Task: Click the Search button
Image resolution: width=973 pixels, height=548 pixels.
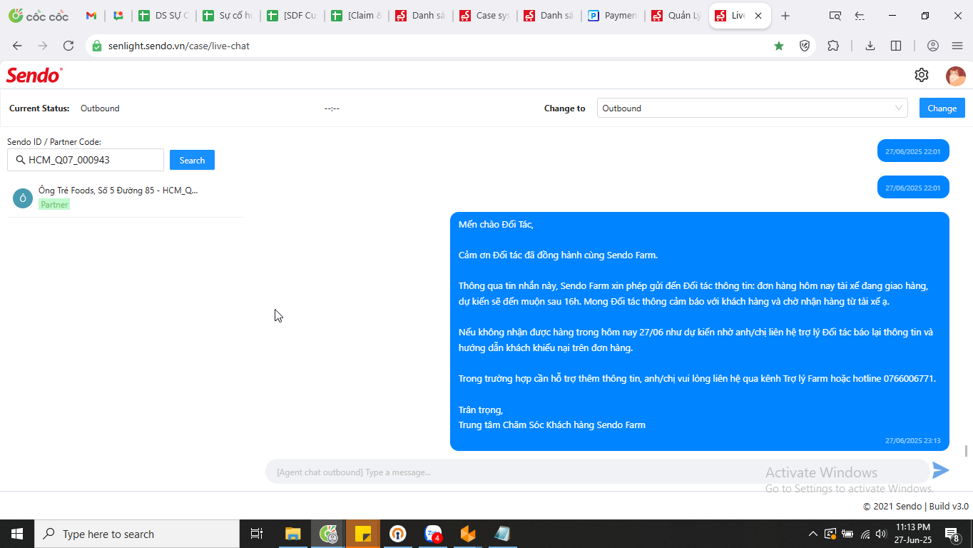Action: point(192,161)
